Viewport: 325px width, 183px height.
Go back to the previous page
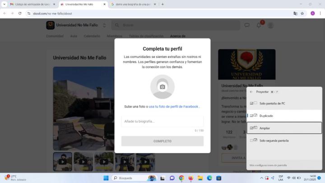5,13
